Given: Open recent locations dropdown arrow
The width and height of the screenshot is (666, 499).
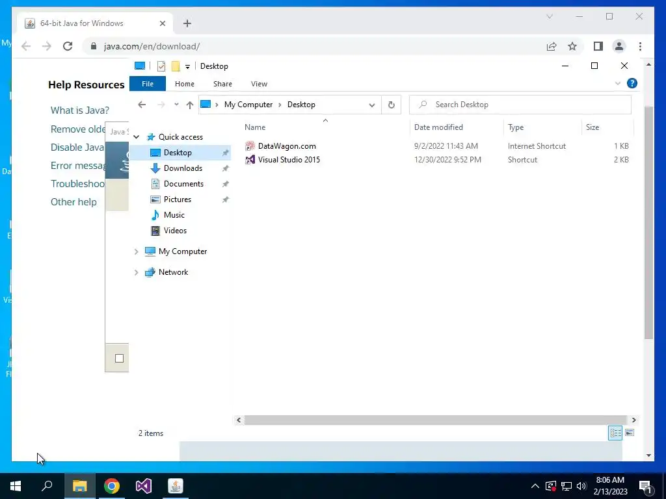Looking at the screenshot, I should coord(176,105).
